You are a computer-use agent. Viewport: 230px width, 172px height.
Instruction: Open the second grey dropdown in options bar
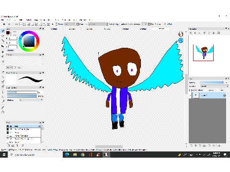tap(97, 24)
